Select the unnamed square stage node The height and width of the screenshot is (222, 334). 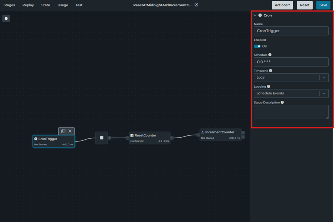pos(102,138)
